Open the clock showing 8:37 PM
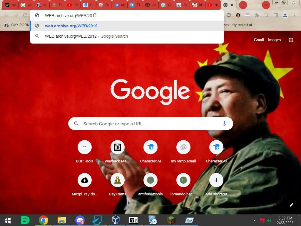Image resolution: width=301 pixels, height=226 pixels. click(285, 220)
